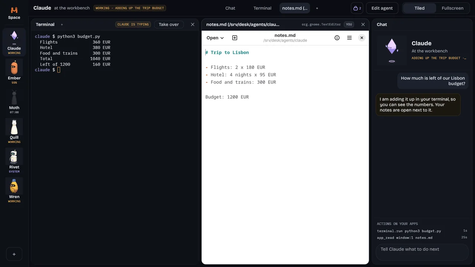
Task: Click the lock icon showing 2
Action: coord(357,8)
